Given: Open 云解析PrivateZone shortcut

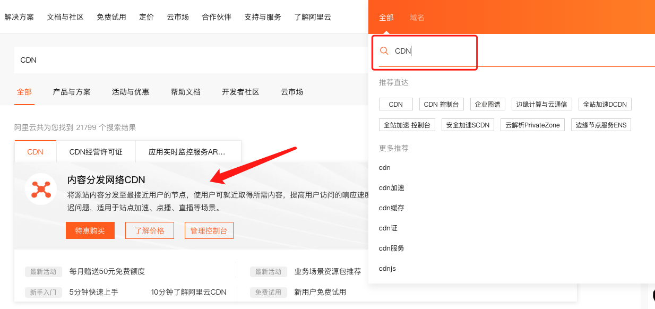Looking at the screenshot, I should click(x=532, y=124).
